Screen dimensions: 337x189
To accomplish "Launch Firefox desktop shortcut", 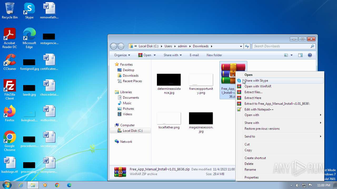I will pyautogui.click(x=10, y=114).
